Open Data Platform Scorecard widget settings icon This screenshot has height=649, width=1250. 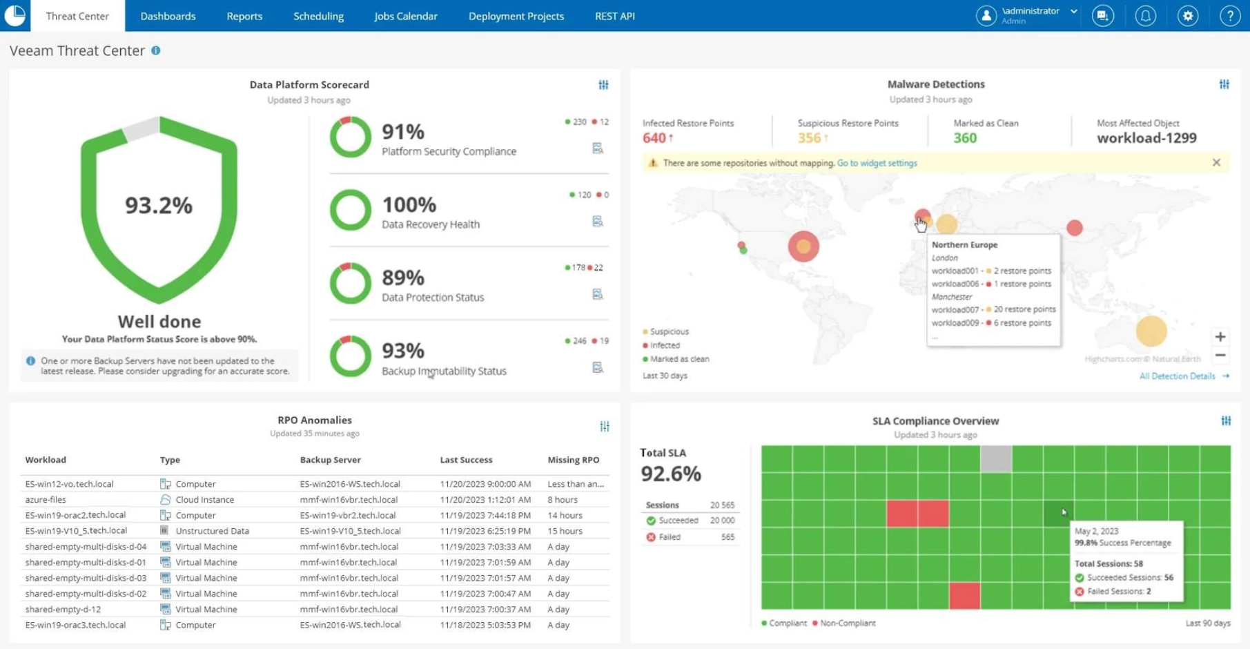(603, 85)
